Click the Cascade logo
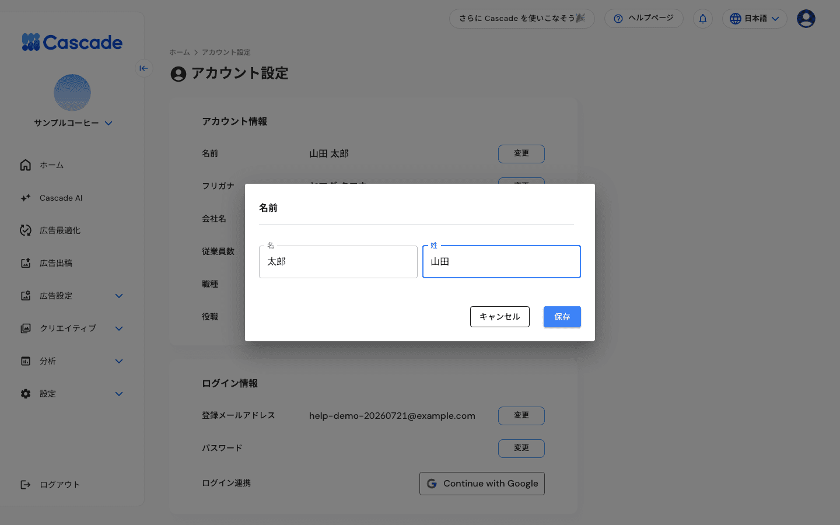 pos(72,42)
